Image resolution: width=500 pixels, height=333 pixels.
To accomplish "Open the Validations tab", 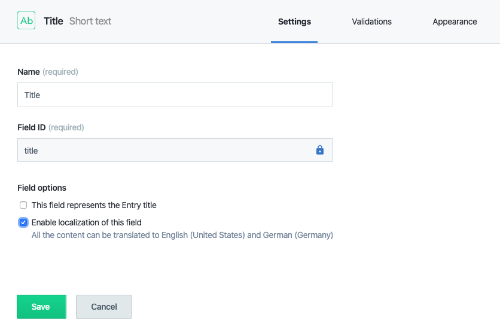I will (x=371, y=22).
